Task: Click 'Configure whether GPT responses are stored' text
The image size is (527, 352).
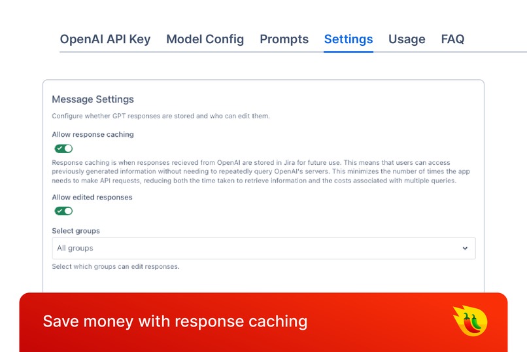Action: click(x=161, y=116)
